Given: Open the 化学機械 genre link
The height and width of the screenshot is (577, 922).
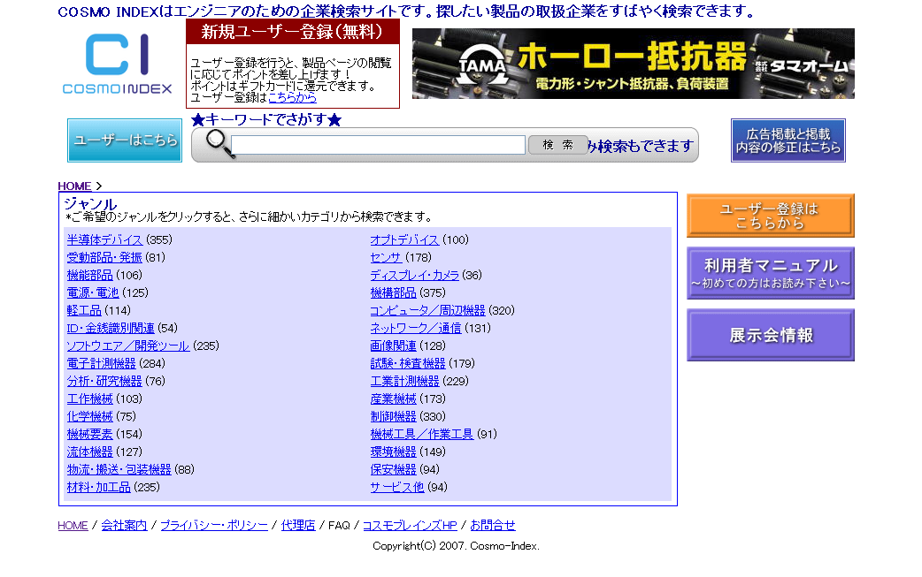Looking at the screenshot, I should coord(89,416).
